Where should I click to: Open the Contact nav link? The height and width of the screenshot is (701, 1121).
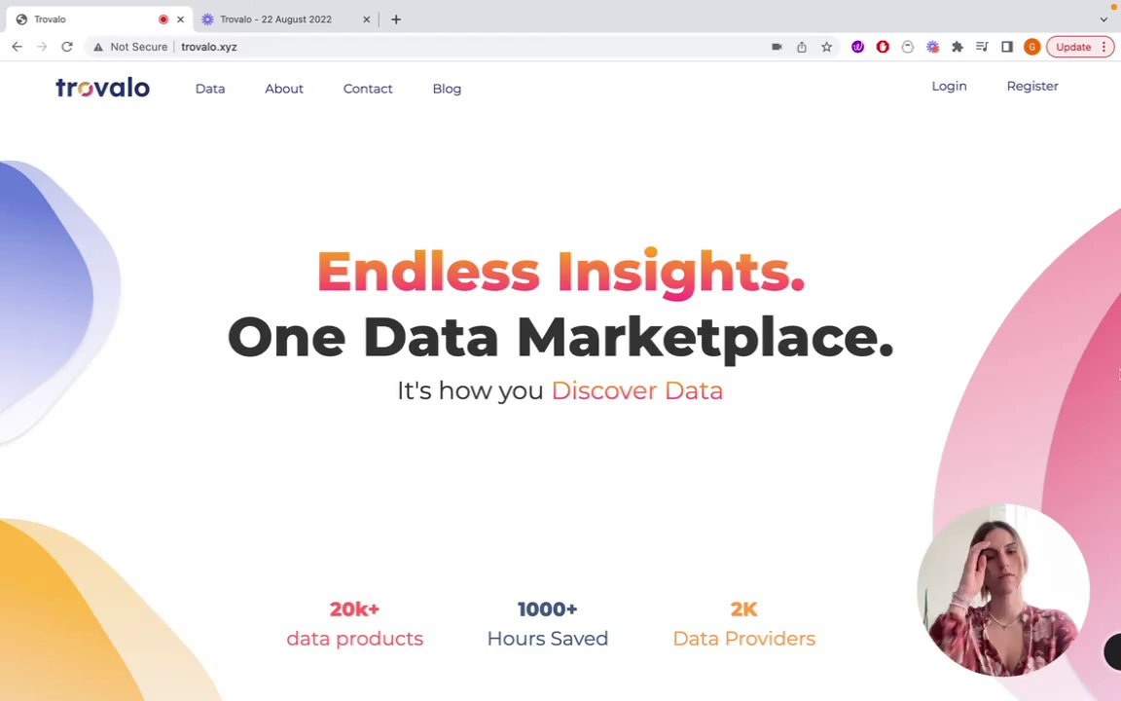(368, 89)
